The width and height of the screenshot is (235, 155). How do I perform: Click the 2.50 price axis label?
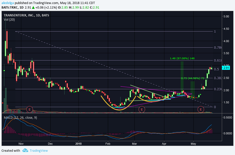(226, 78)
